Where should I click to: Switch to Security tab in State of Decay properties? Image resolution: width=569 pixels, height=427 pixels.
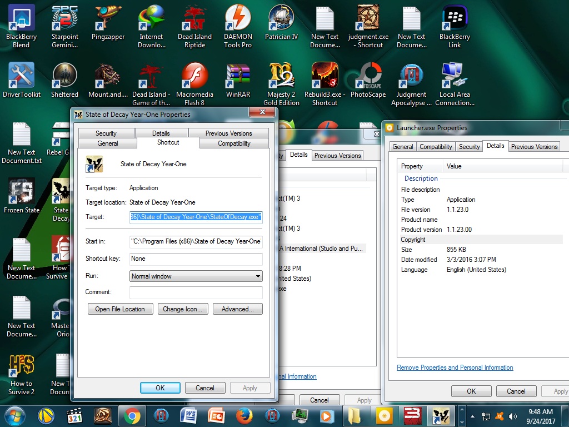point(106,133)
